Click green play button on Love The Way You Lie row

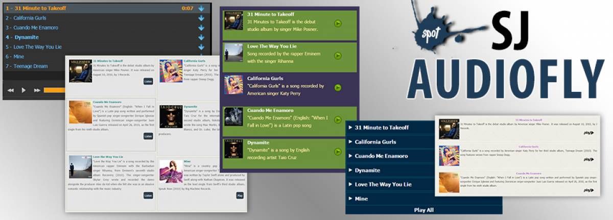(338, 56)
